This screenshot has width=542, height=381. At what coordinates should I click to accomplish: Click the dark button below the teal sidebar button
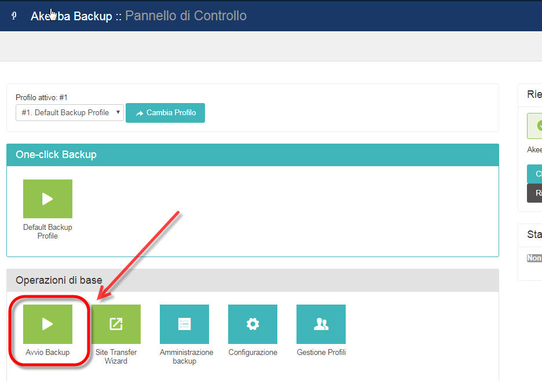point(536,193)
